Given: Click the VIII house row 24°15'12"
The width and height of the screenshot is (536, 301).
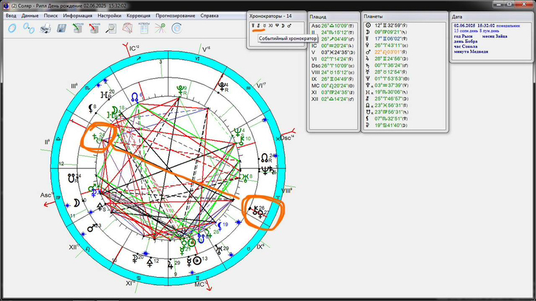Looking at the screenshot, I should click(x=333, y=72).
